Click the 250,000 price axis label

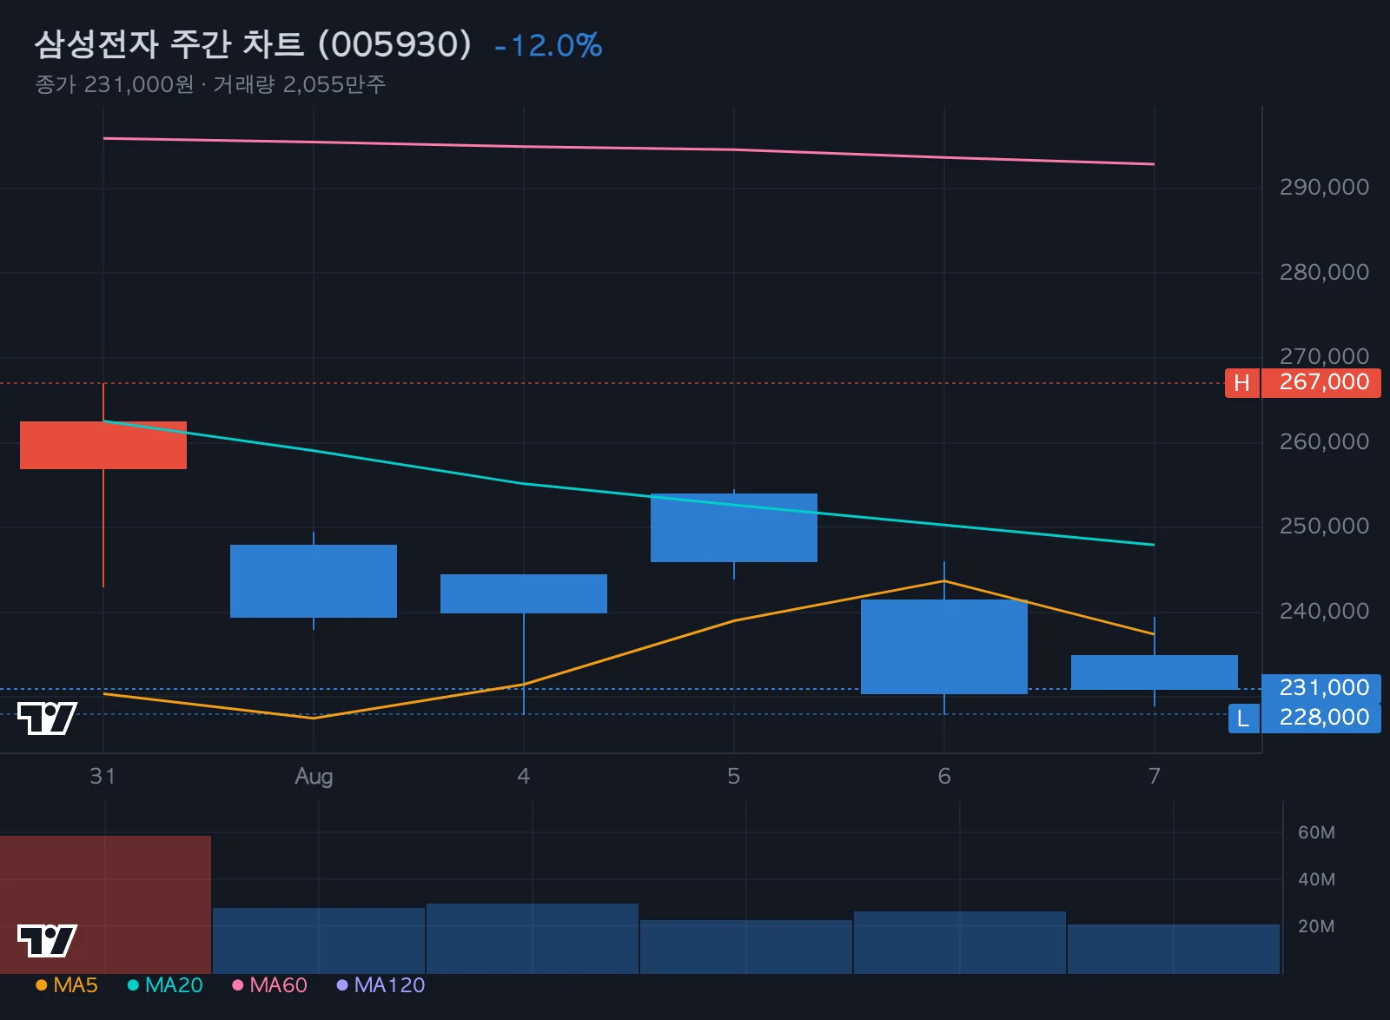pos(1324,526)
